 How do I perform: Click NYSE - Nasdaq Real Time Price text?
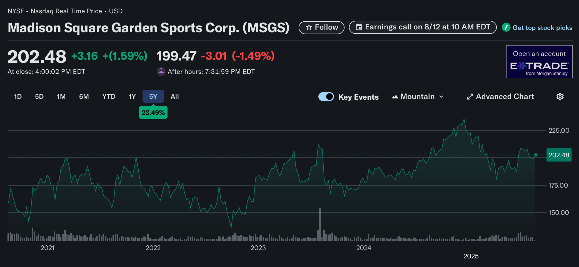(55, 11)
